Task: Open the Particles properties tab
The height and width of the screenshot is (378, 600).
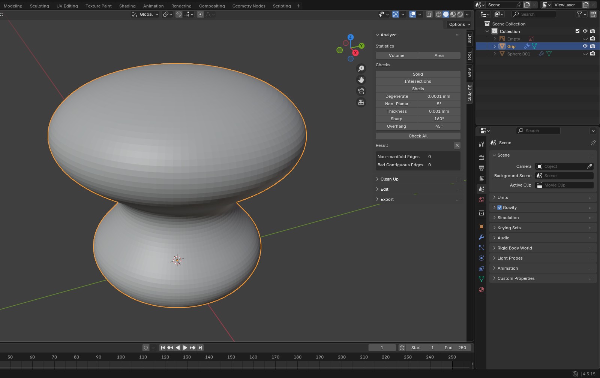Action: point(481,248)
